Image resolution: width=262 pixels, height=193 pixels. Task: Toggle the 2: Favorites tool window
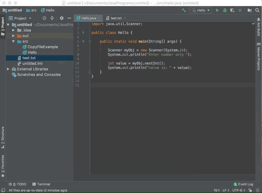pyautogui.click(x=3, y=166)
